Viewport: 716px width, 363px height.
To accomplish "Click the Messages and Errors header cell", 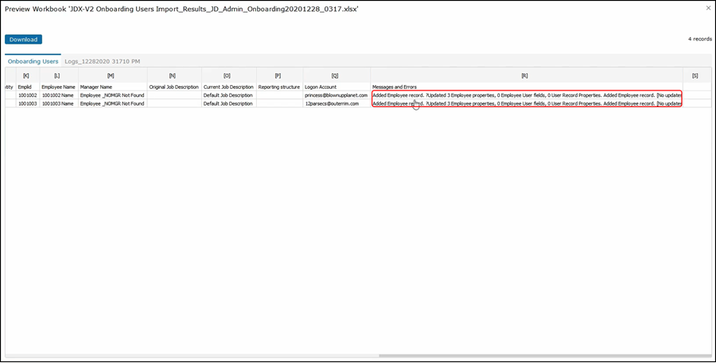I will pyautogui.click(x=395, y=87).
